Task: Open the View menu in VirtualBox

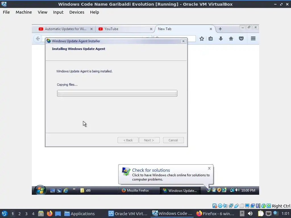Action: click(43, 12)
